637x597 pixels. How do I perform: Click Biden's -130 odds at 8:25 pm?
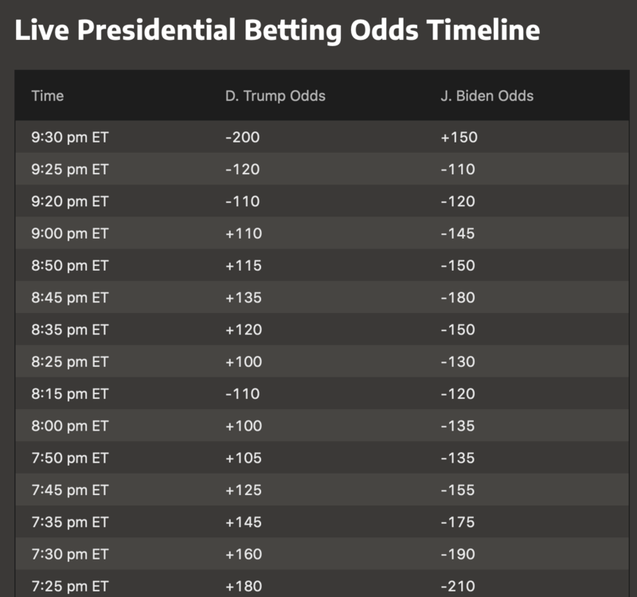(x=458, y=362)
